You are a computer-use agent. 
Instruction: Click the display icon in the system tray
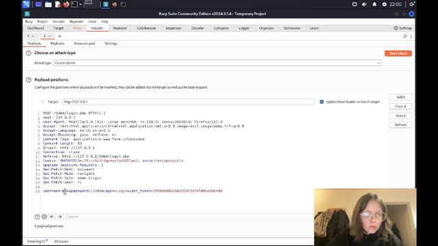pyautogui.click(x=355, y=5)
